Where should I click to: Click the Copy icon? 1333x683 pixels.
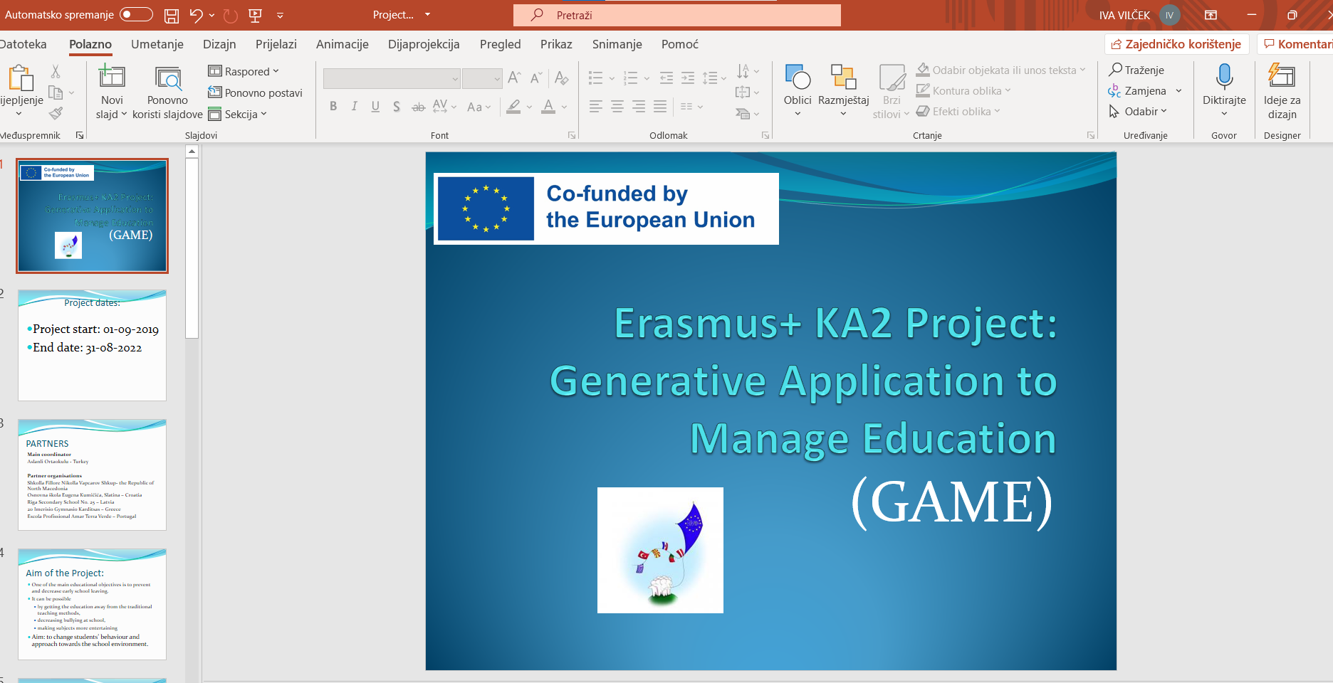coord(56,92)
